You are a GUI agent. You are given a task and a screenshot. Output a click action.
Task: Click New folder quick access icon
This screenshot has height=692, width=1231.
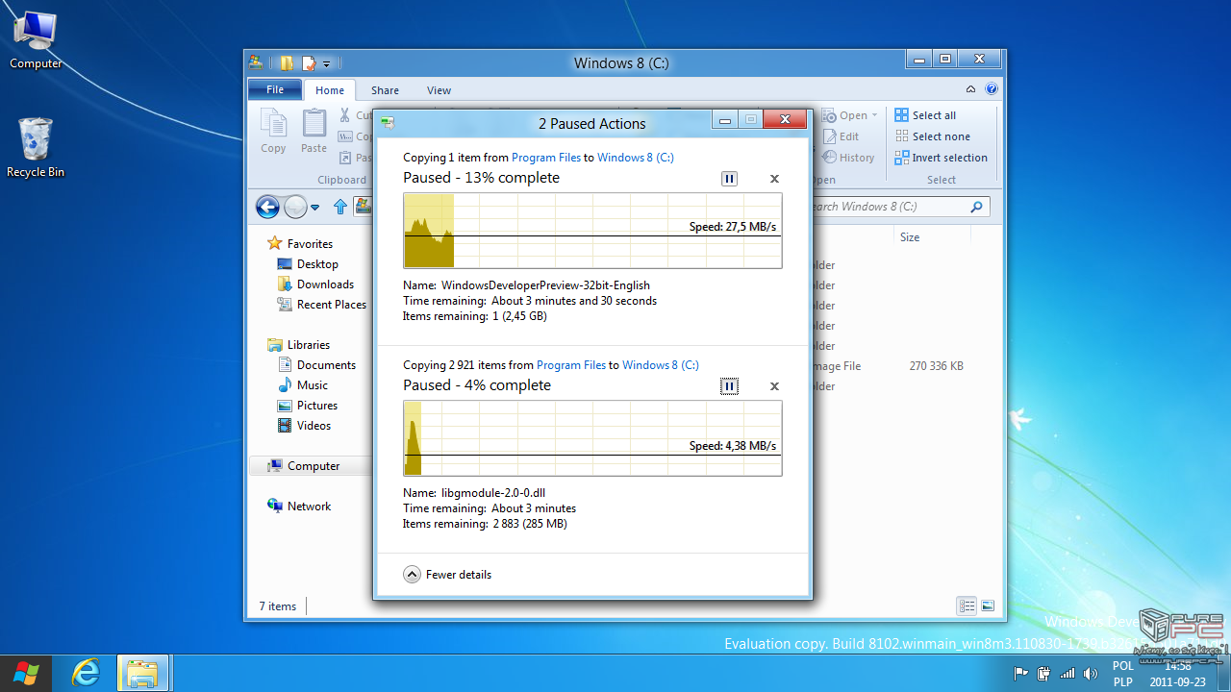point(287,63)
